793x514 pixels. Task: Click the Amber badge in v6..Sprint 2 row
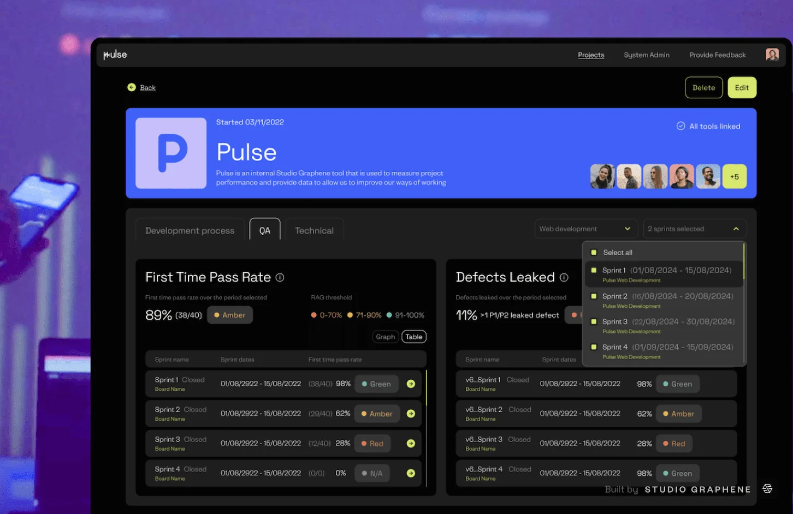[678, 414]
